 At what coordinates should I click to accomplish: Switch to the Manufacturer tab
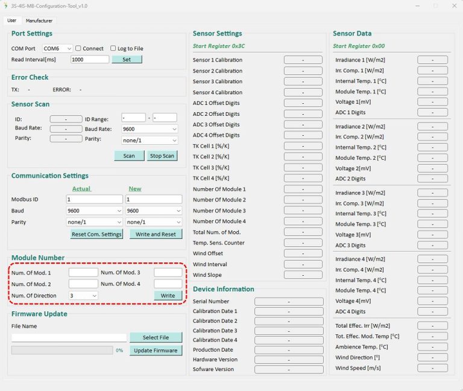click(39, 21)
